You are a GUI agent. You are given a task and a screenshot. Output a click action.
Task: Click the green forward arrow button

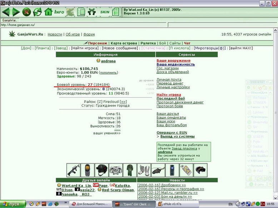16,12
